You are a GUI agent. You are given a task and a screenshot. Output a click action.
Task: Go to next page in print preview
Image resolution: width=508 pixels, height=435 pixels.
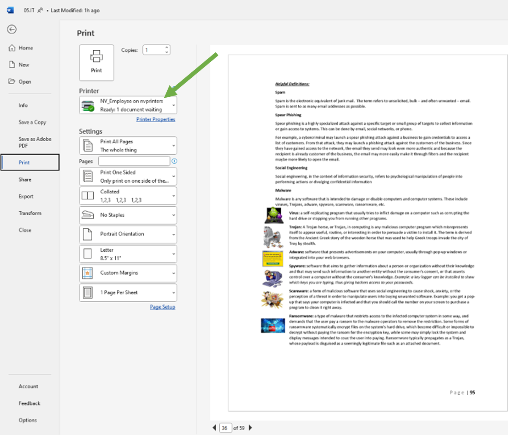(x=250, y=427)
